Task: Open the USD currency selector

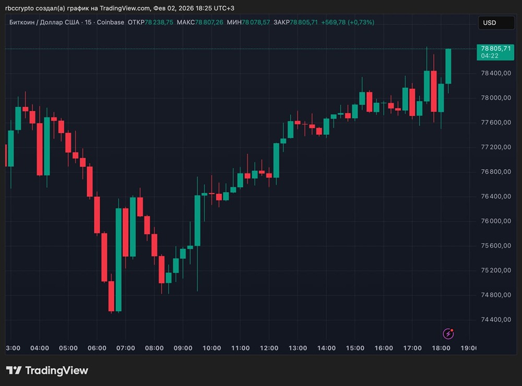Action: click(x=496, y=22)
